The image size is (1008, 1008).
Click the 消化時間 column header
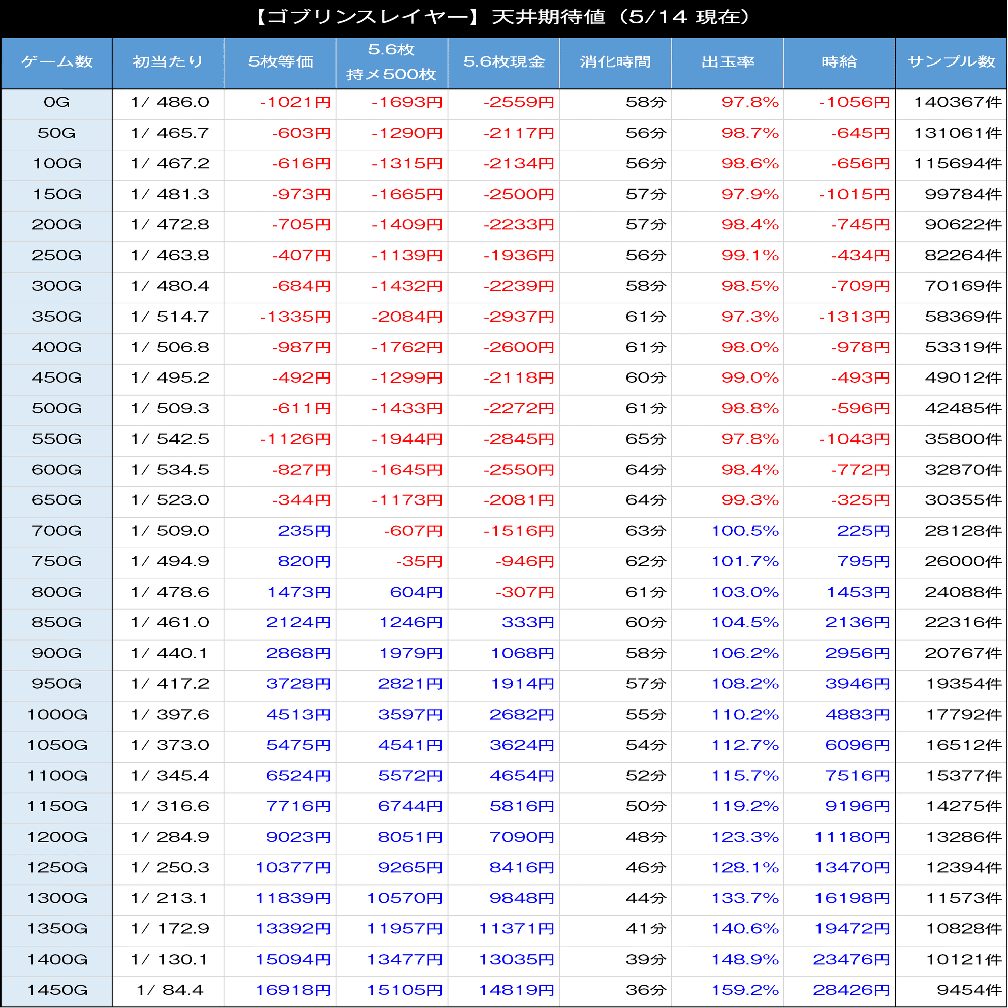pos(615,62)
